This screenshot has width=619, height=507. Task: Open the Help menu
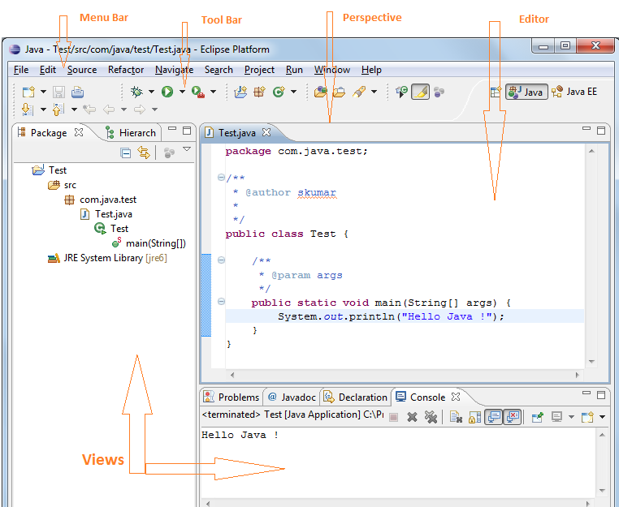point(371,70)
